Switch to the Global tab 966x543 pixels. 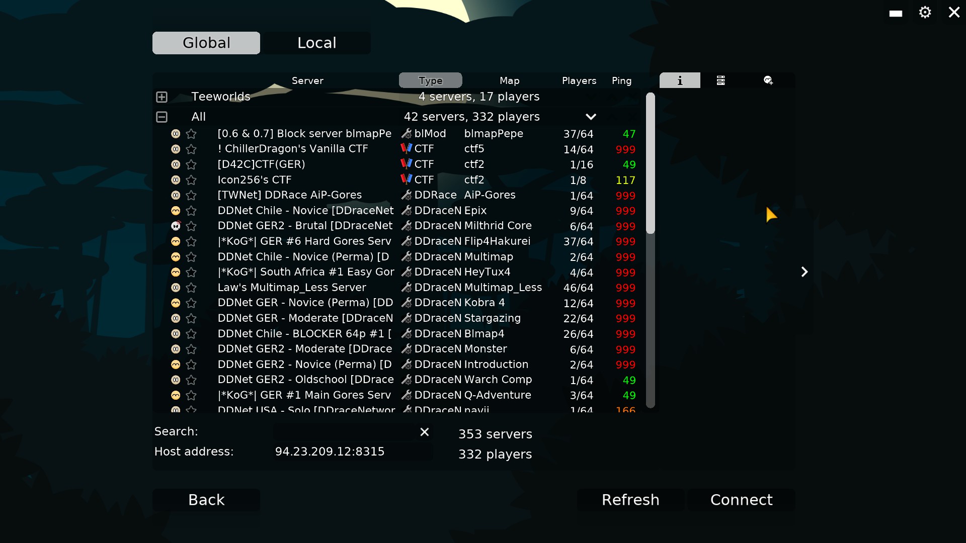tap(206, 43)
